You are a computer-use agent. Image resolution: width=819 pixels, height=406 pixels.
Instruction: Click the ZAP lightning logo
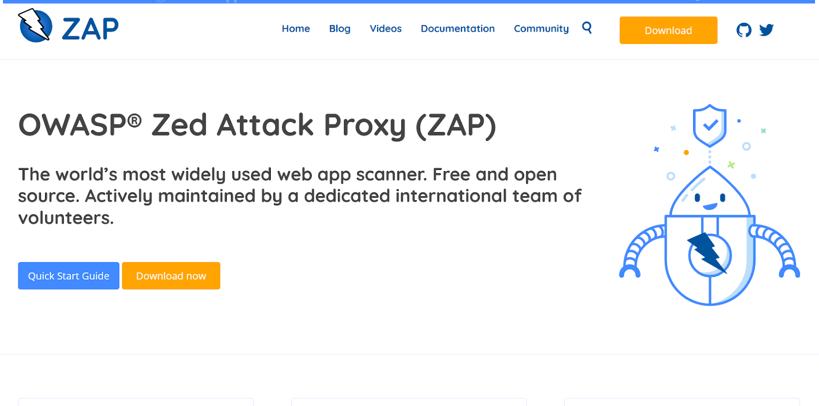point(35,25)
